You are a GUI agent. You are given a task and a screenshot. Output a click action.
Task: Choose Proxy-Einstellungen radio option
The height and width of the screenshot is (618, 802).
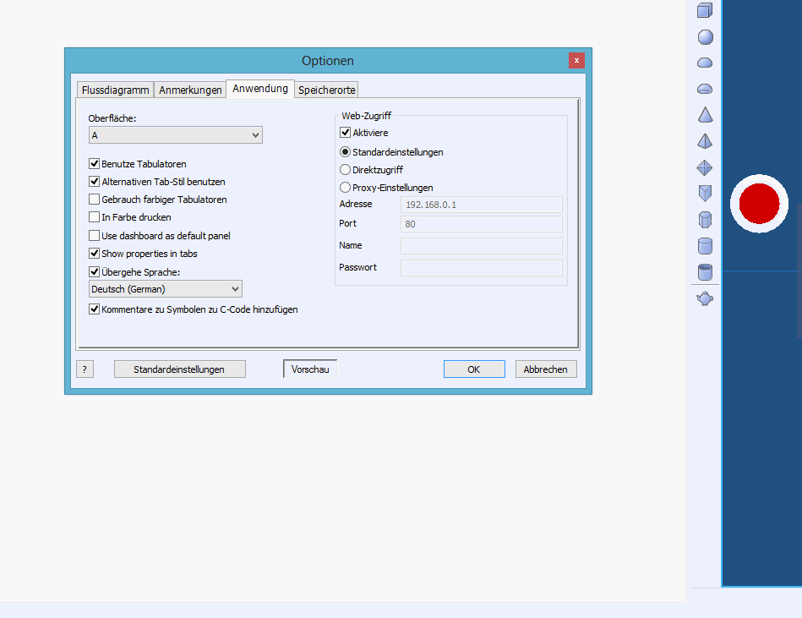pos(346,187)
